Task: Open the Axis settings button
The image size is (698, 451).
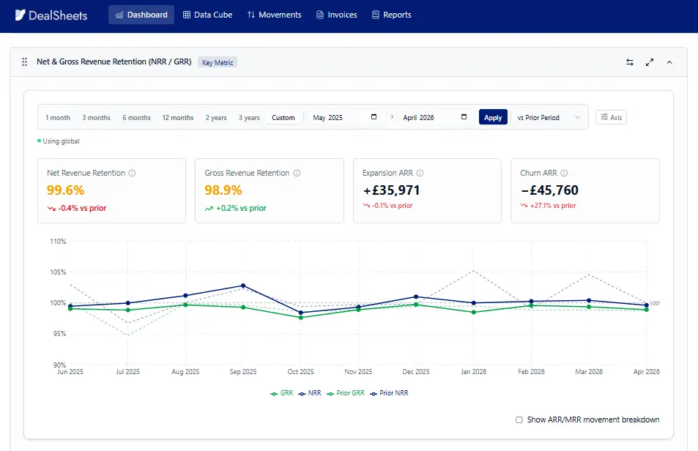Action: (x=611, y=117)
